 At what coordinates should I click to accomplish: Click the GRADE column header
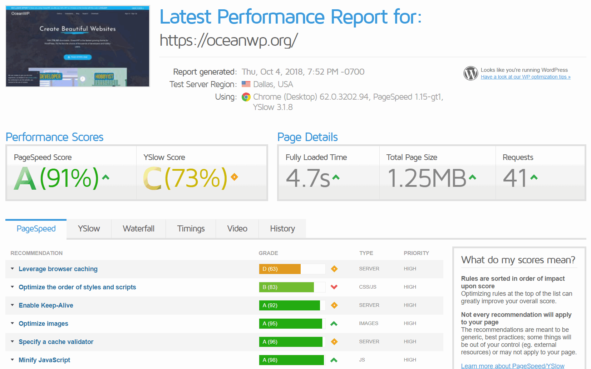coord(269,253)
